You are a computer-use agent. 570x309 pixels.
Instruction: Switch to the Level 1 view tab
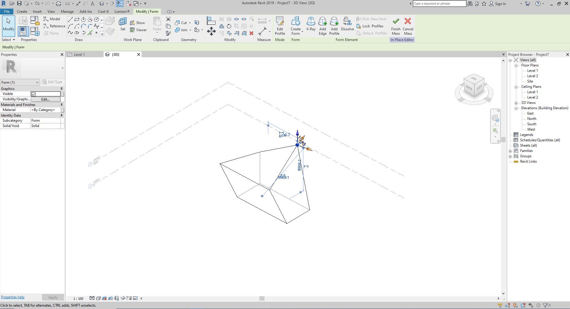(79, 55)
